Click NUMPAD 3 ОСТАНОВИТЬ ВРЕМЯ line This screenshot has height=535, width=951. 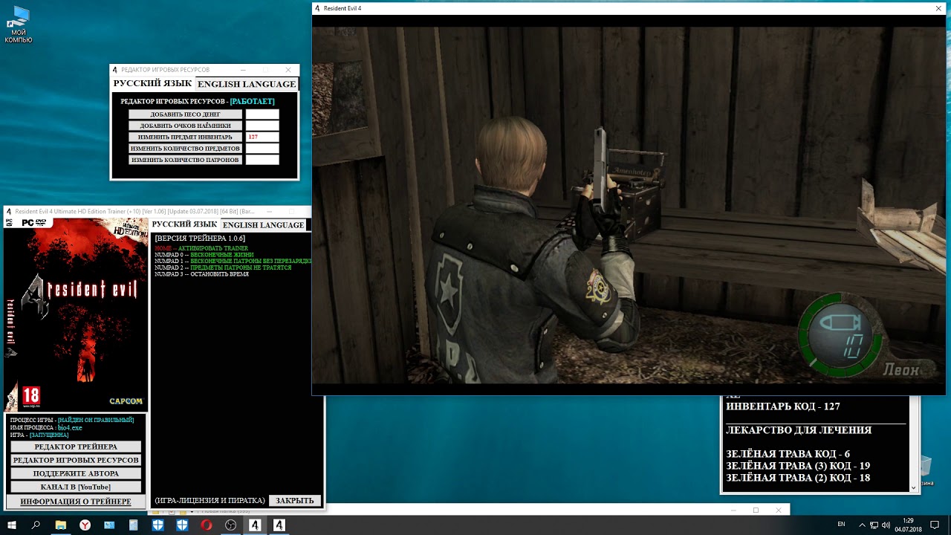(201, 274)
